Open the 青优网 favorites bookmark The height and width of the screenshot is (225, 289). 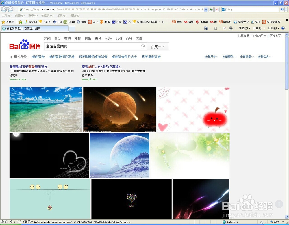tap(31, 22)
